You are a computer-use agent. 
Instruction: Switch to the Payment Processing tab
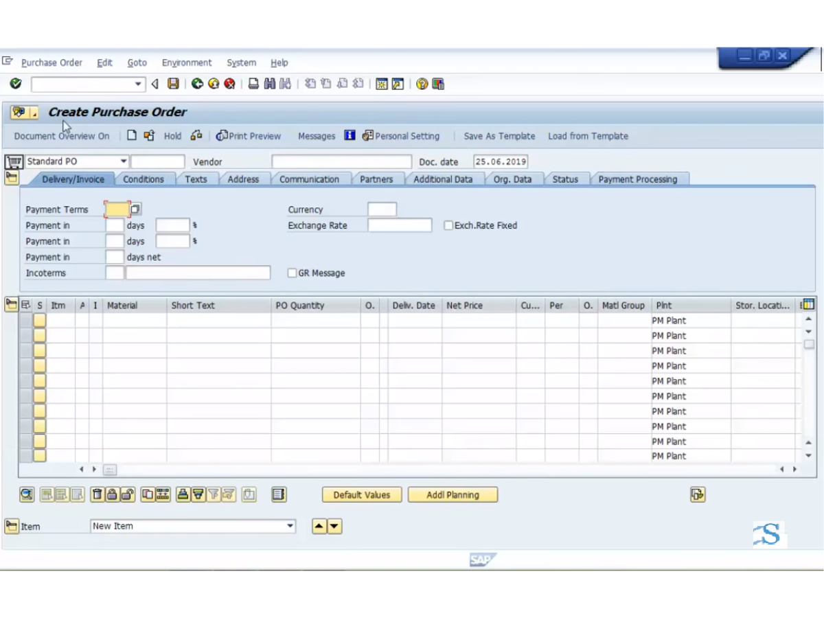(638, 179)
